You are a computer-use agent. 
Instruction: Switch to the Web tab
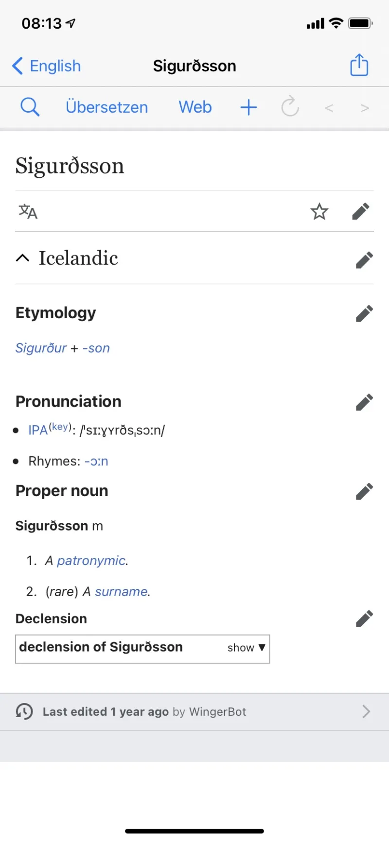[195, 107]
